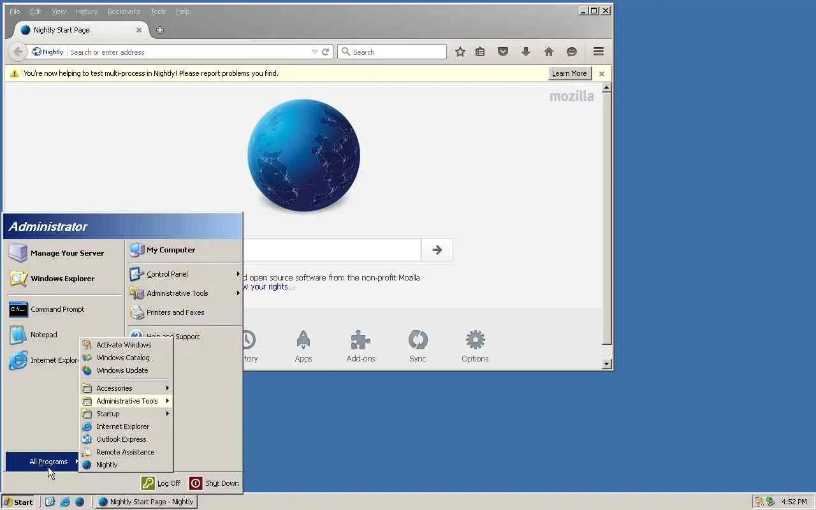This screenshot has height=510, width=816.
Task: Click the Nightly taskbar window button
Action: [x=146, y=502]
